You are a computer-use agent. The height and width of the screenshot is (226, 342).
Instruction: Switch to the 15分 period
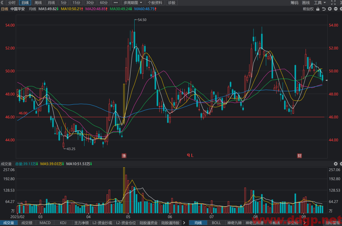click(76, 3)
